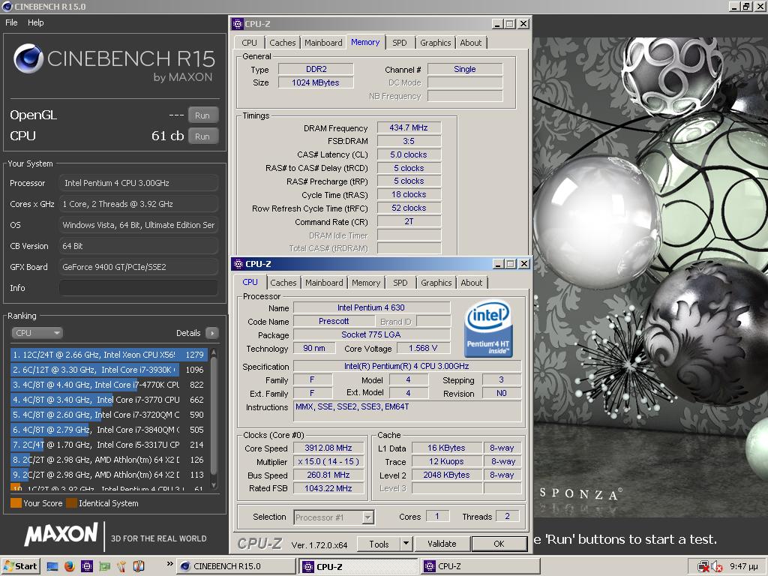Click Show Desktop quick launch icon

coord(52,567)
